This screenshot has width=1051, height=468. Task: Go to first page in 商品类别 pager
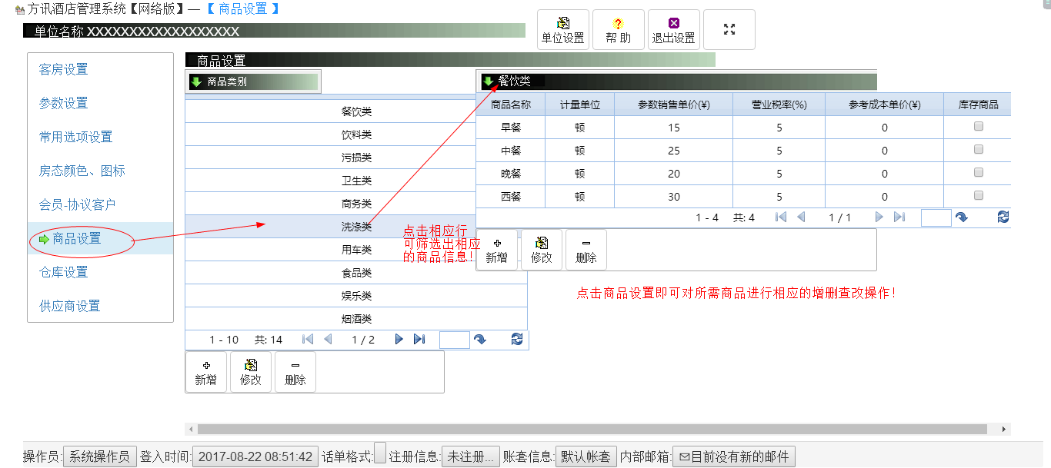tap(308, 339)
